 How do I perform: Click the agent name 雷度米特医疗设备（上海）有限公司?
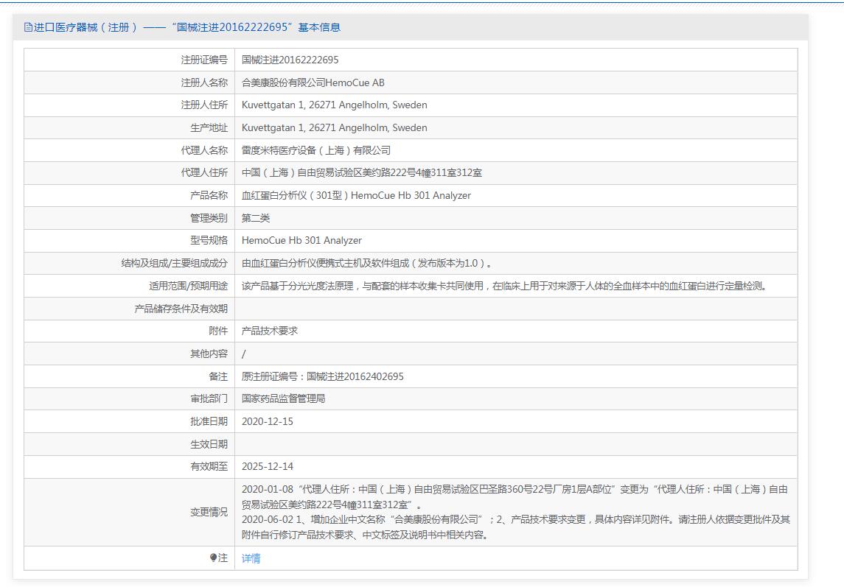[x=315, y=150]
